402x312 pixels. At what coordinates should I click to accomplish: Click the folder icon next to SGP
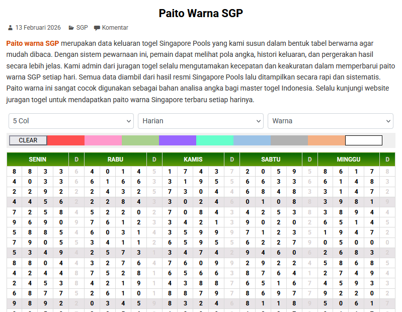71,28
